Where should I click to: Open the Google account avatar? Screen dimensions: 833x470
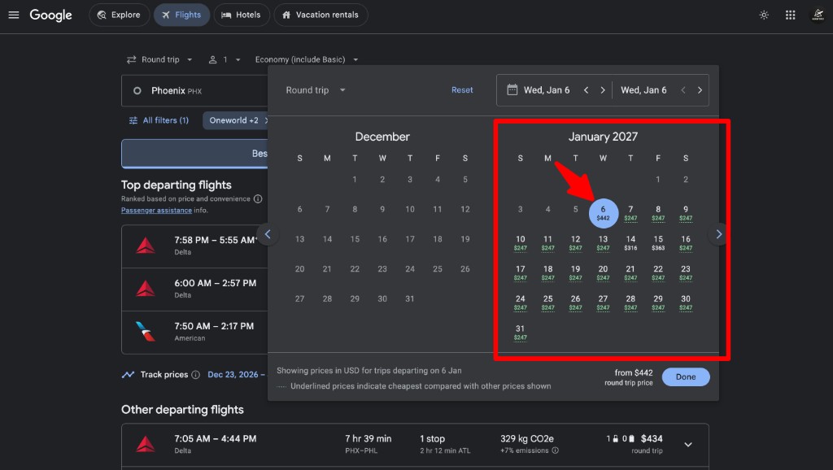(818, 15)
